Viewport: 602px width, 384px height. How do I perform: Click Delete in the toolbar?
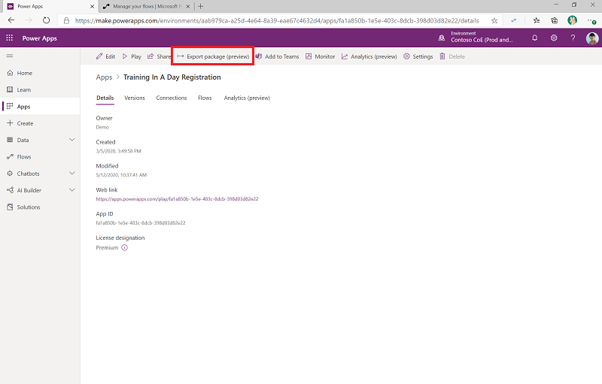click(x=452, y=56)
